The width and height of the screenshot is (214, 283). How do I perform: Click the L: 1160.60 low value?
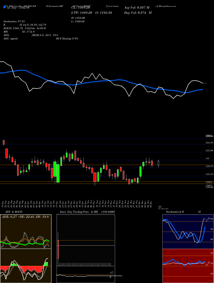coord(78,21)
